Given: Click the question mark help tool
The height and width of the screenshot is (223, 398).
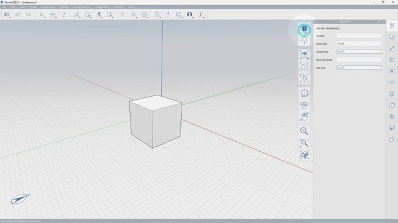Looking at the screenshot, I should (x=63, y=15).
